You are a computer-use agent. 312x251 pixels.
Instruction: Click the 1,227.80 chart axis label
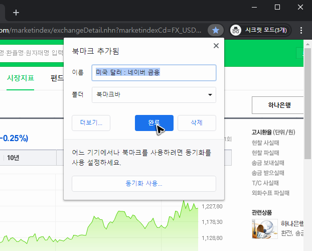(x=212, y=207)
